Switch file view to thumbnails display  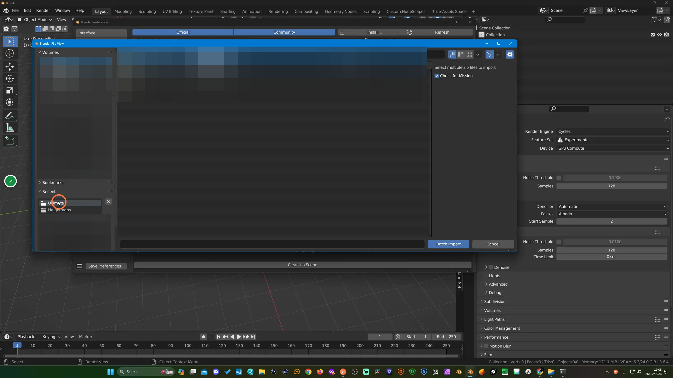pyautogui.click(x=469, y=55)
